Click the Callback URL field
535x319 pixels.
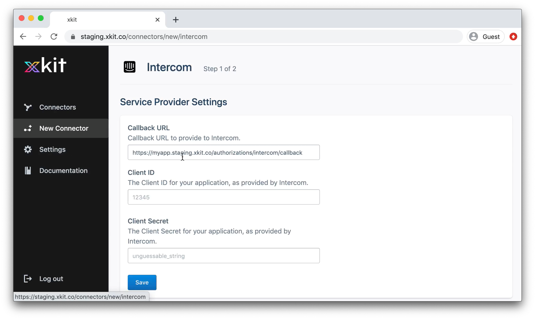pyautogui.click(x=224, y=152)
